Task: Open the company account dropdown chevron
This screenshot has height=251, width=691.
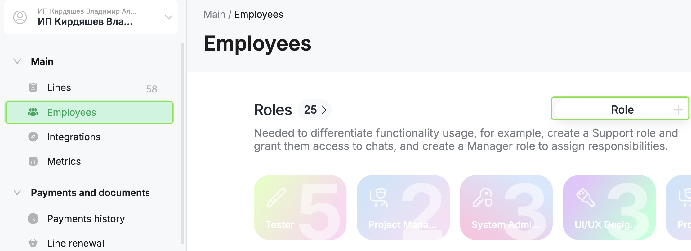Action: [x=168, y=17]
